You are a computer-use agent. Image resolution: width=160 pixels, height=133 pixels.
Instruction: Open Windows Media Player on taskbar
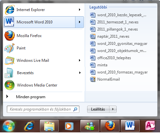click(x=69, y=126)
